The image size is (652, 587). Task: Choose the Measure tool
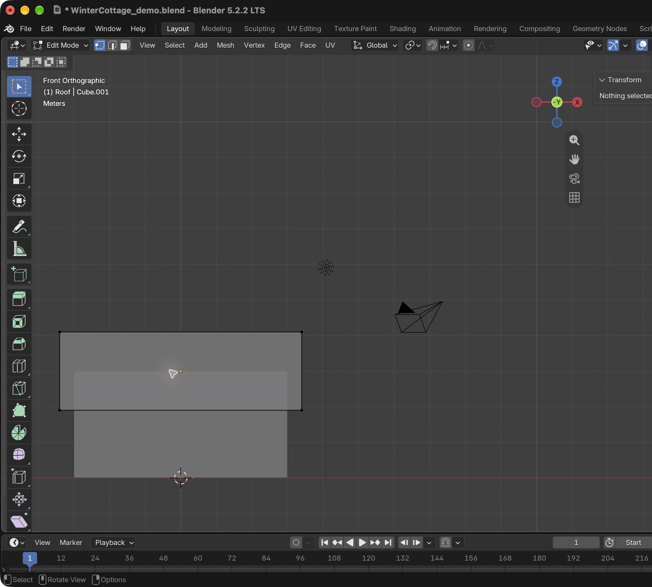pos(19,249)
